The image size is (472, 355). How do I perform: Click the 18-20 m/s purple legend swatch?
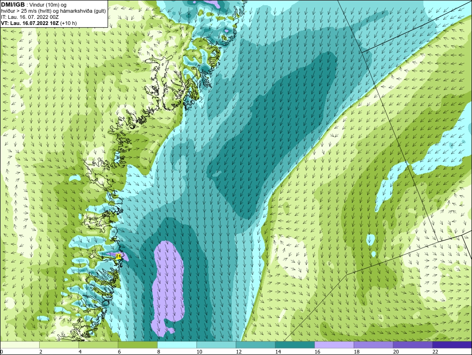373,345
